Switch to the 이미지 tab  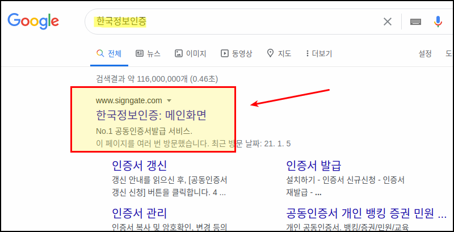click(190, 53)
